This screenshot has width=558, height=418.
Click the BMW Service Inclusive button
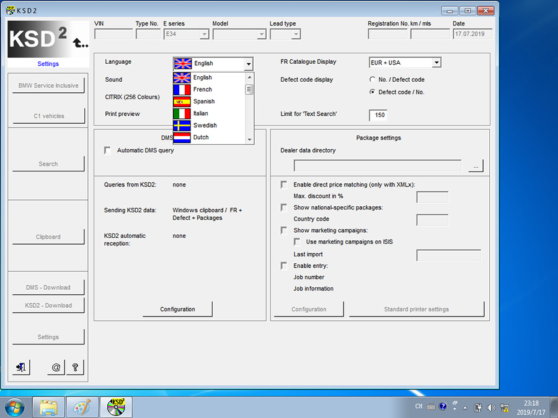point(48,85)
